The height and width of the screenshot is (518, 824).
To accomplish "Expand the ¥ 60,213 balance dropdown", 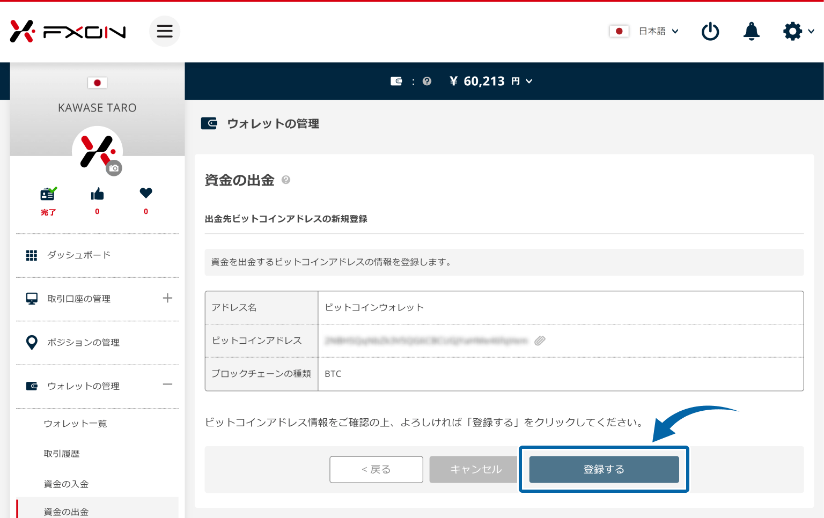I will tap(491, 81).
